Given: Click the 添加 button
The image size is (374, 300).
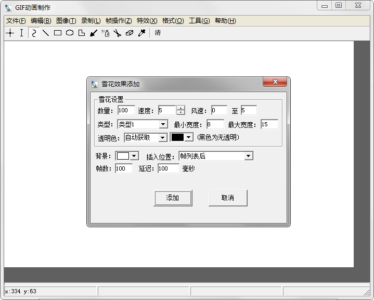Looking at the screenshot, I should pyautogui.click(x=173, y=198).
